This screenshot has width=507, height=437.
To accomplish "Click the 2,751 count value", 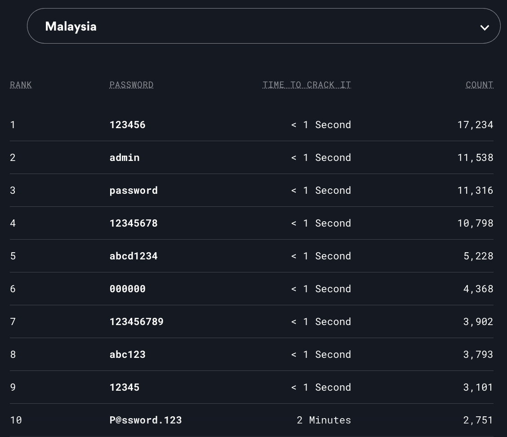I will [x=478, y=420].
